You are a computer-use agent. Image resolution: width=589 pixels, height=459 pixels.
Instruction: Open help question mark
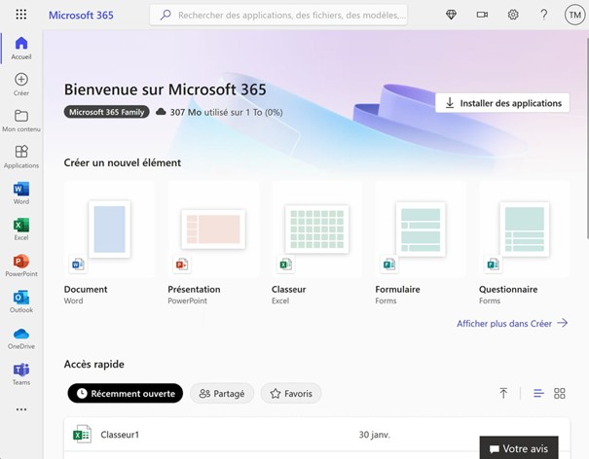click(x=543, y=15)
